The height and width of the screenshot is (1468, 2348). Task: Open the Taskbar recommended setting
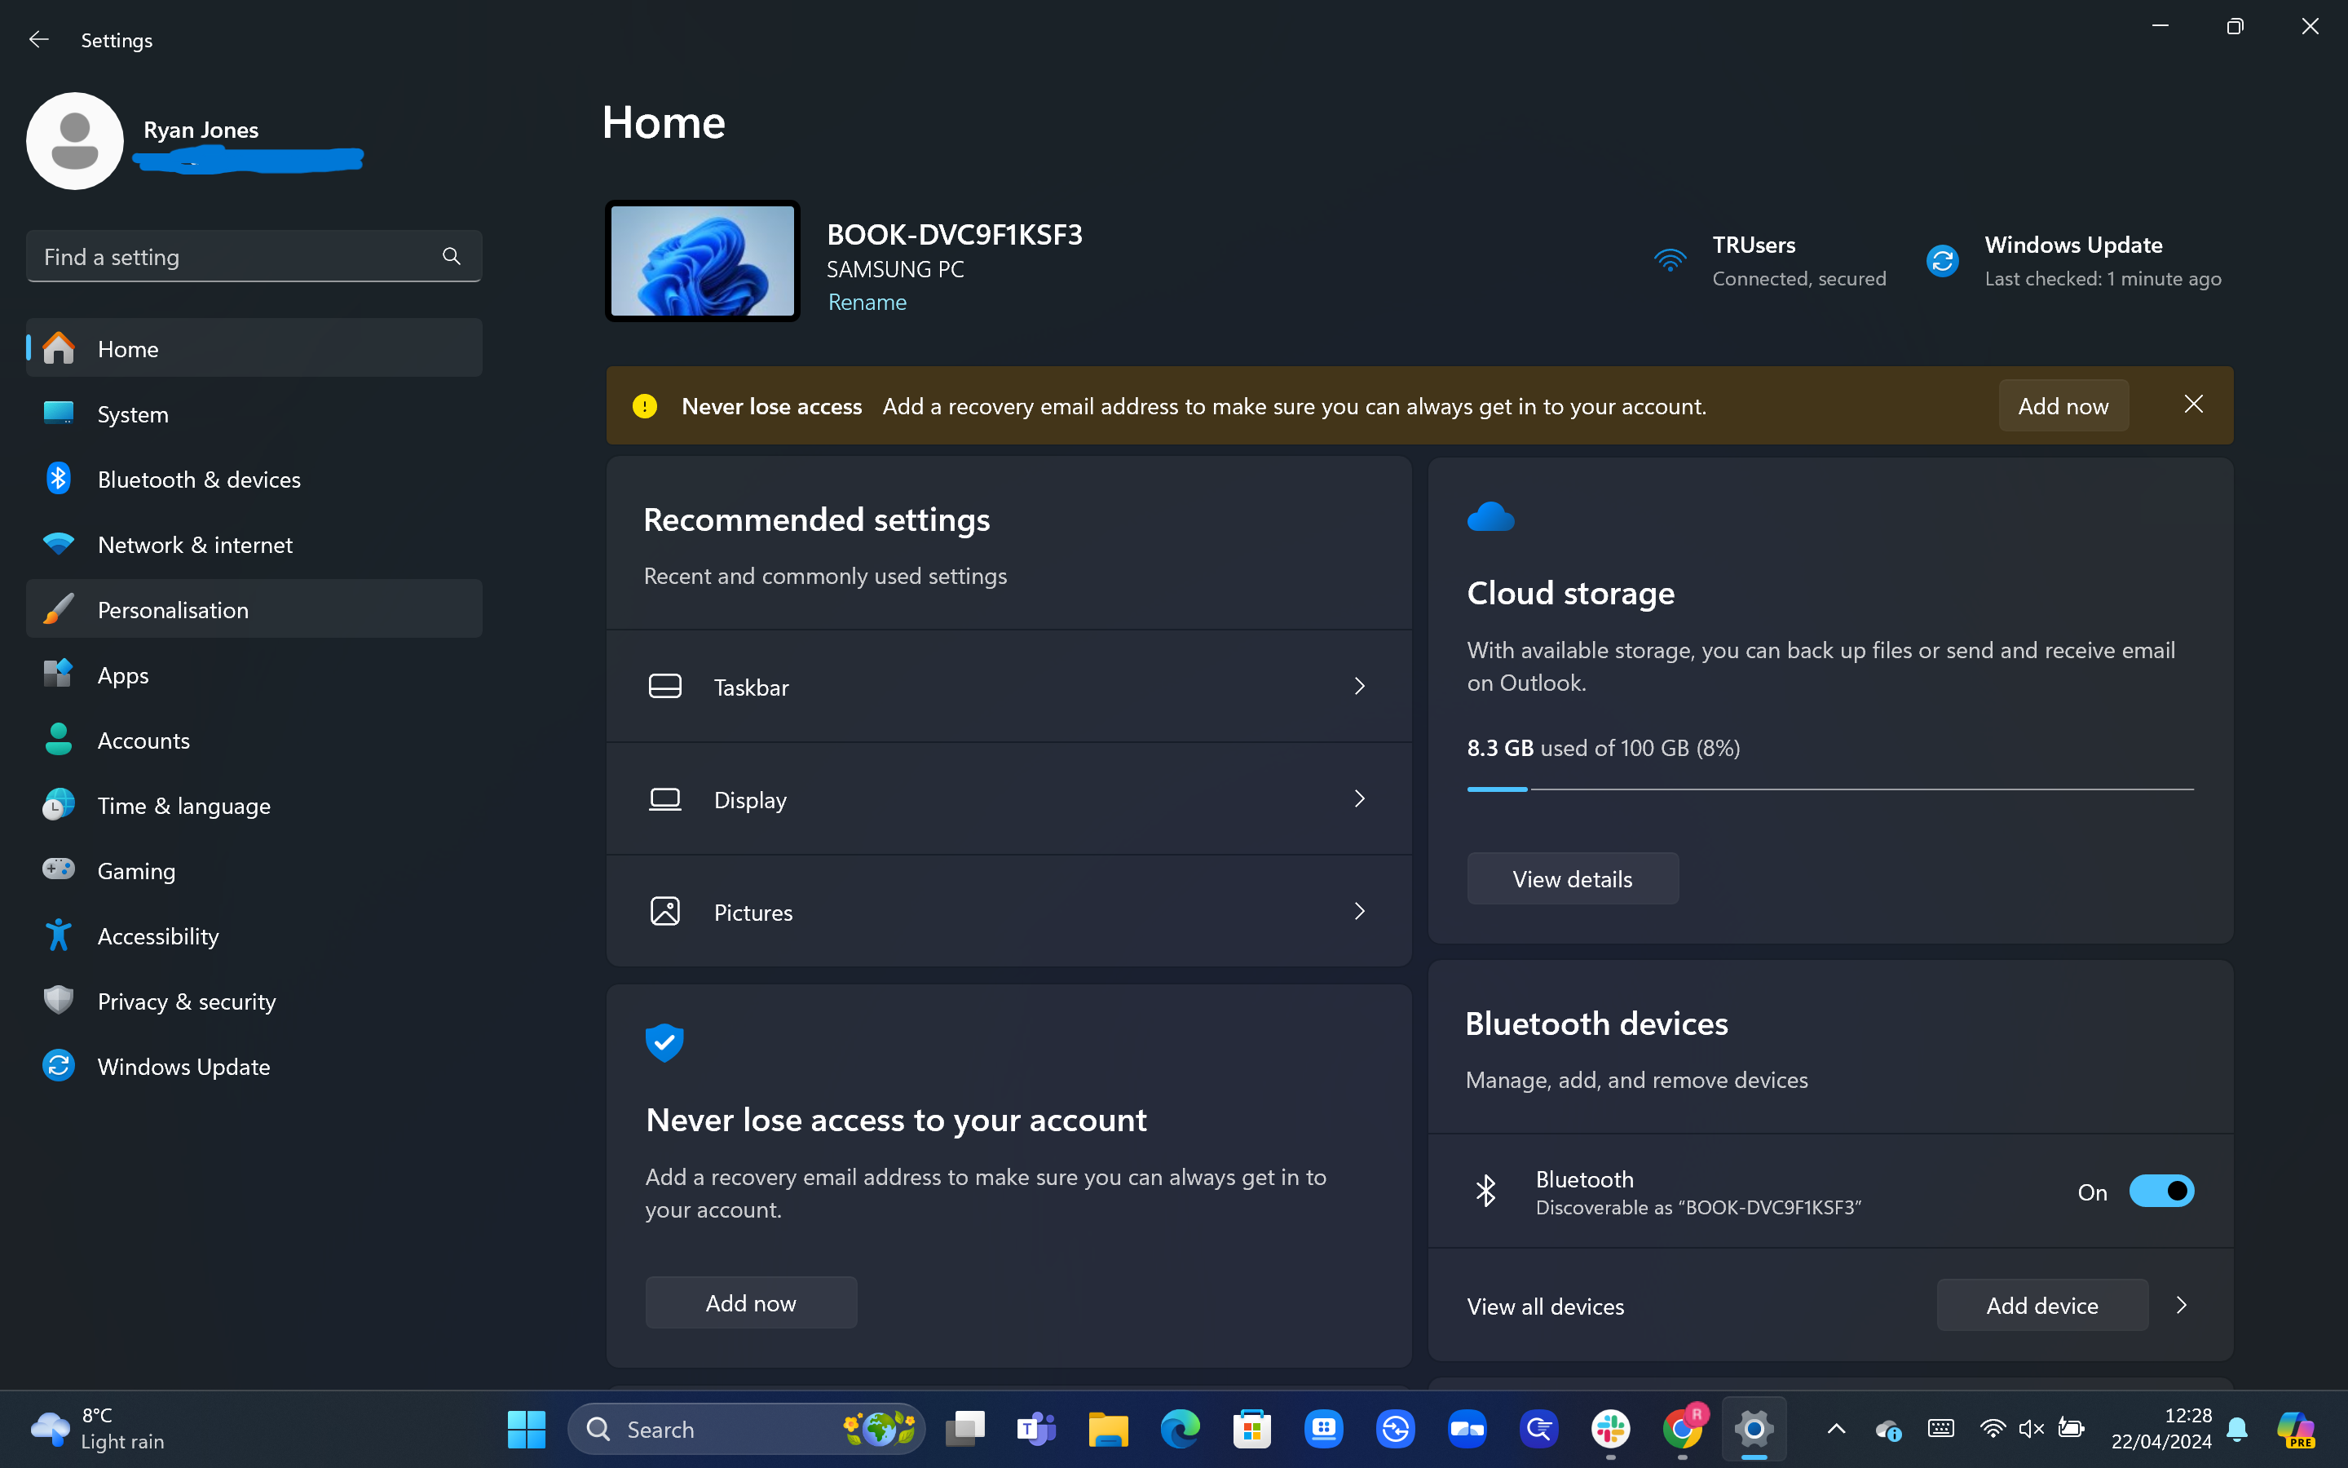pyautogui.click(x=1008, y=687)
